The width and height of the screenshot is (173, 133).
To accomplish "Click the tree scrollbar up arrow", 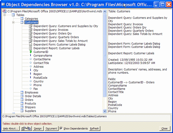I will [x=105, y=12].
